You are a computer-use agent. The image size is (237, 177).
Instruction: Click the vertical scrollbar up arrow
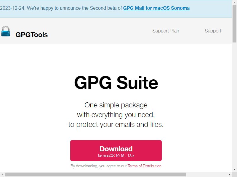coord(234,2)
